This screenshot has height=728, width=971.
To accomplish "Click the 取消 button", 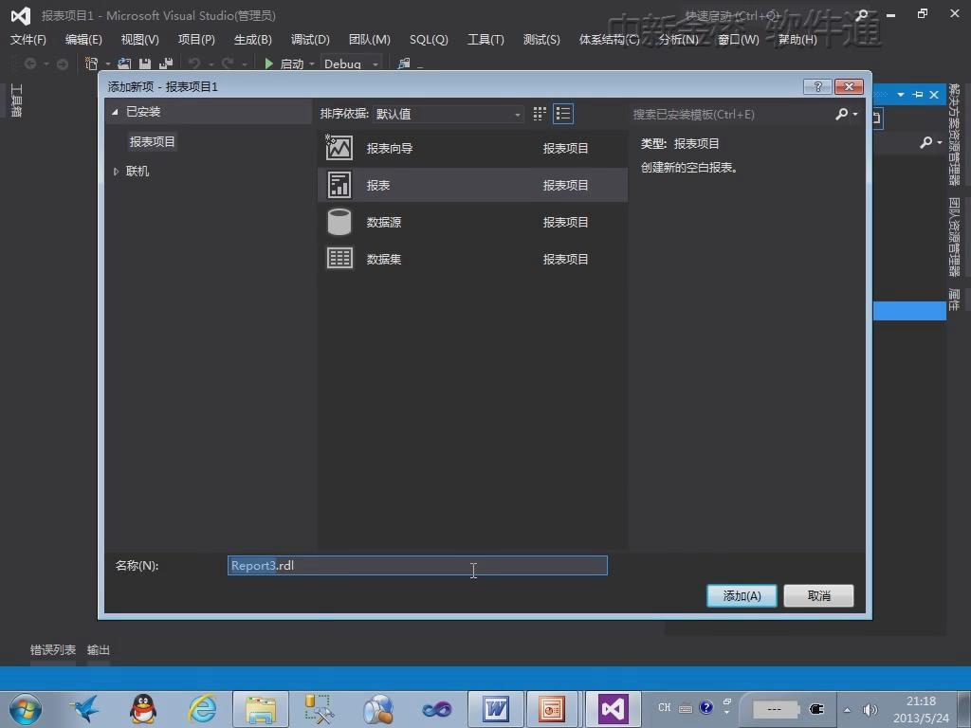I will click(x=818, y=595).
